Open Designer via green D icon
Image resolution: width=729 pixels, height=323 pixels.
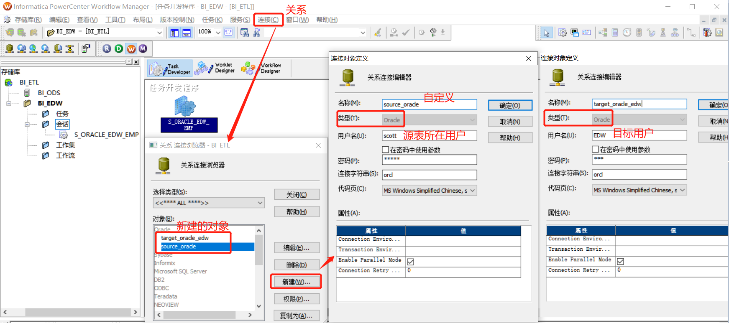[x=119, y=48]
